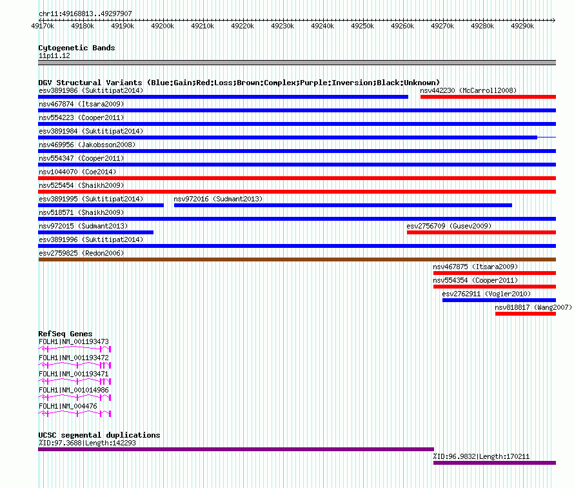The height and width of the screenshot is (488, 574).
Task: Click the RefSeq Genes track title
Action: pyautogui.click(x=65, y=334)
